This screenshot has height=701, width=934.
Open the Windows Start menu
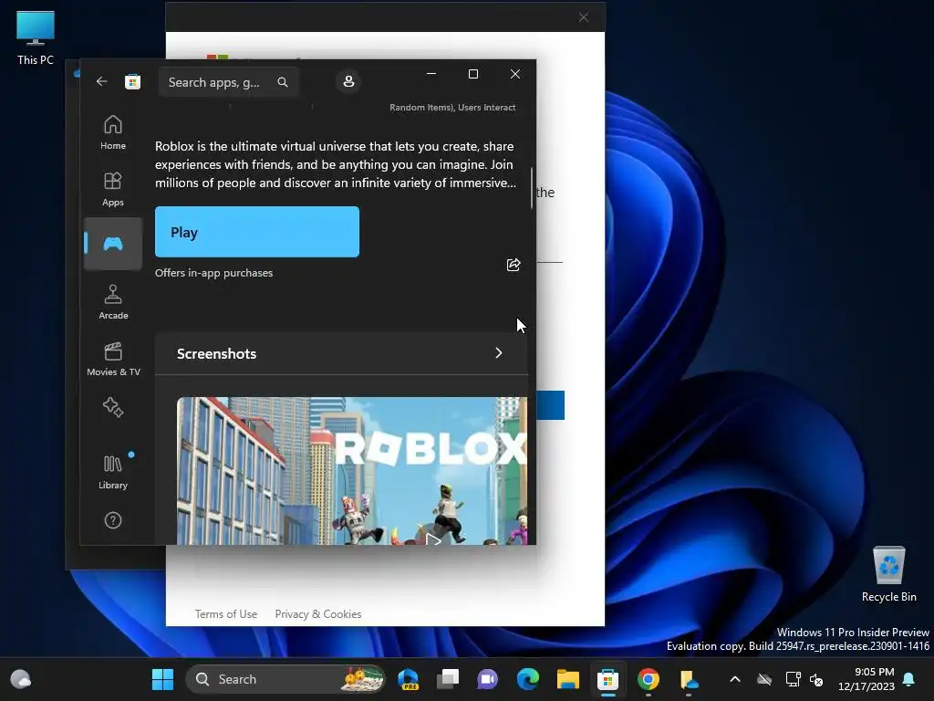[162, 679]
